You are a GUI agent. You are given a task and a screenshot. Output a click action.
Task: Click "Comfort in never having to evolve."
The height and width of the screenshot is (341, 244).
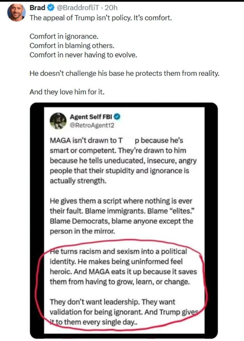[x=83, y=55]
